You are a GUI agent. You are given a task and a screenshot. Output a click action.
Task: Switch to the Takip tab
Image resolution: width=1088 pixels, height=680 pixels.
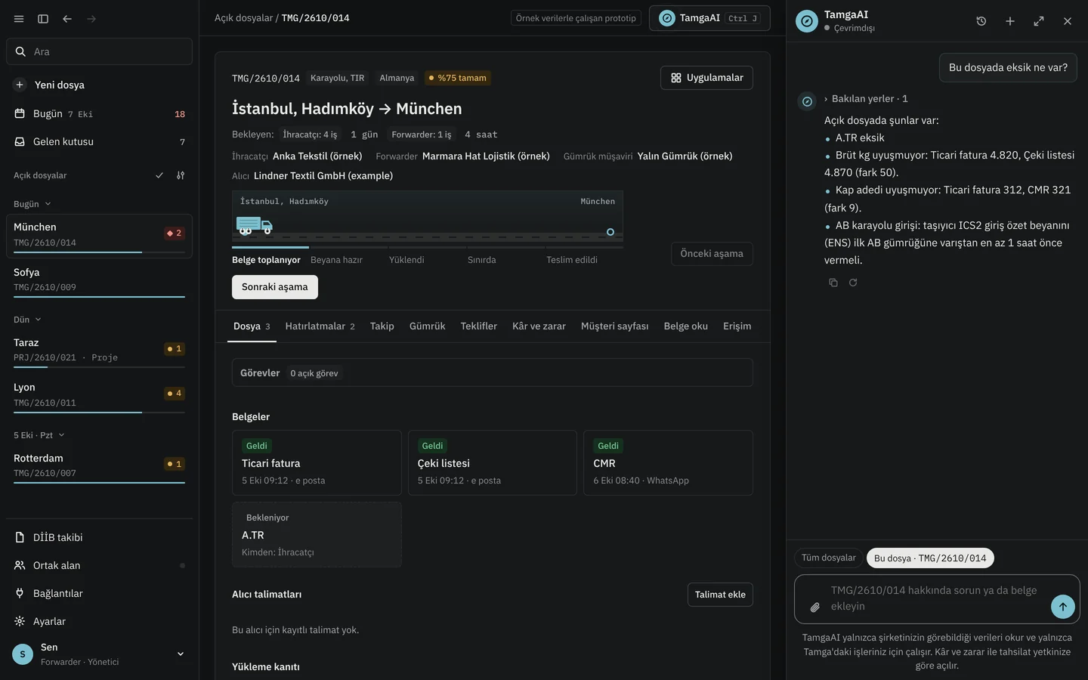point(382,326)
